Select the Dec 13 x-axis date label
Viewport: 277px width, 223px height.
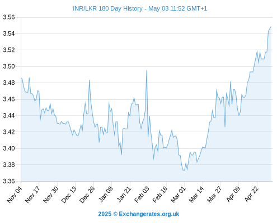(69, 195)
